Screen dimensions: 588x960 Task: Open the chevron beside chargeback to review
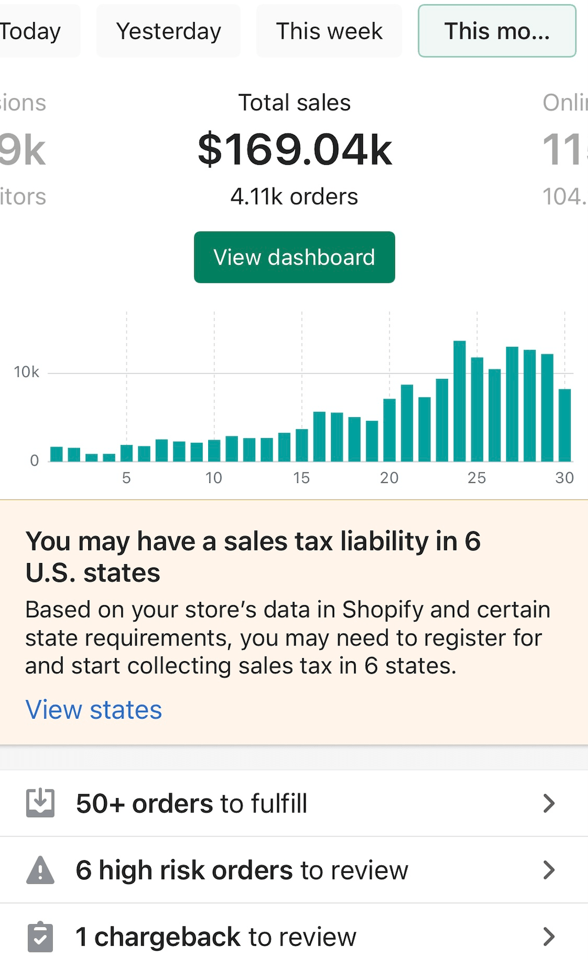pyautogui.click(x=549, y=936)
